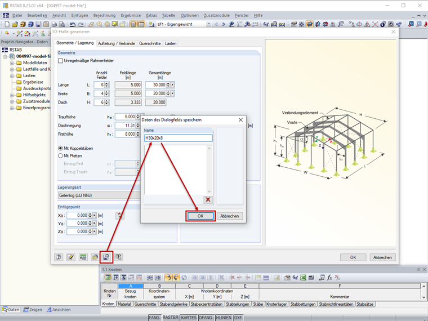The image size is (428, 321).
Task: Open the Zeigen navigator tab
Action: (x=33, y=310)
